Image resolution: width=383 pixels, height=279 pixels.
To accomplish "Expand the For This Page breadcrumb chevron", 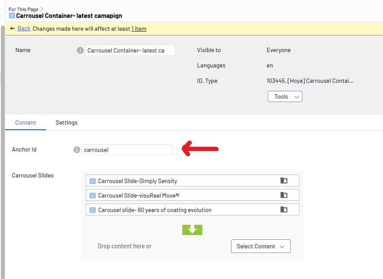I will coord(41,9).
